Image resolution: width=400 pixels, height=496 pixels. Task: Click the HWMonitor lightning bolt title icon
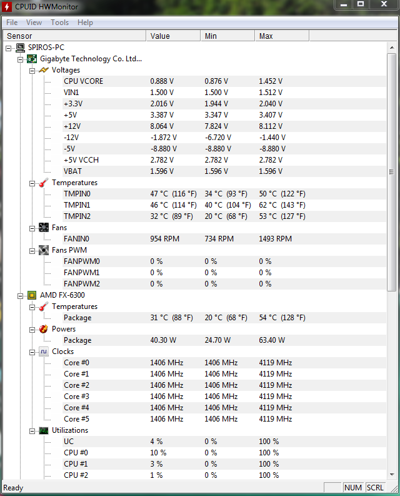click(6, 7)
